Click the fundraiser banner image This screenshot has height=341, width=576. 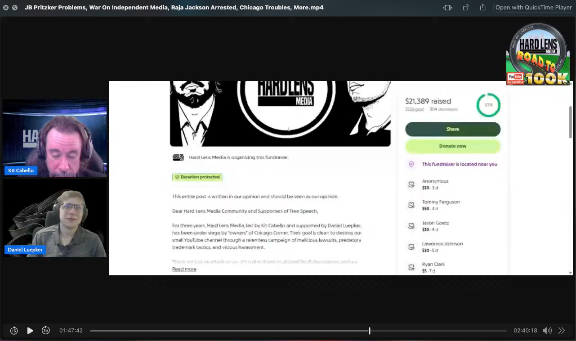[x=280, y=114]
